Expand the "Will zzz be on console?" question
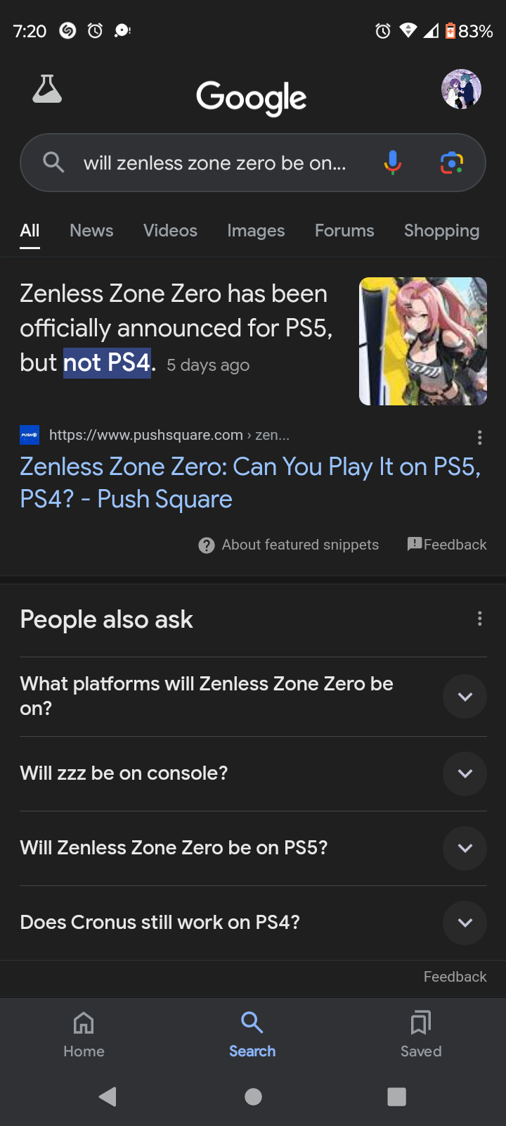This screenshot has height=1126, width=506. point(465,773)
